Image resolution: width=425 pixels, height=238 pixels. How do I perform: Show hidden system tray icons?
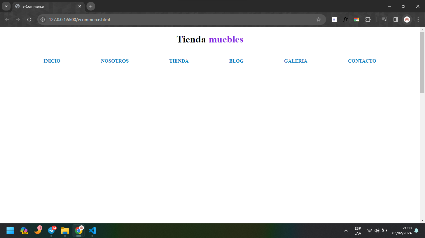coord(346,231)
